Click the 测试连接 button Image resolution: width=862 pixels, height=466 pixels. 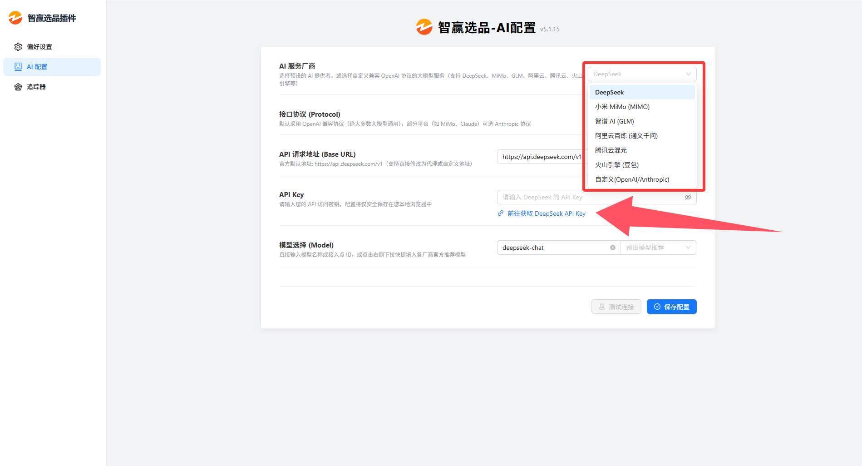tap(616, 307)
